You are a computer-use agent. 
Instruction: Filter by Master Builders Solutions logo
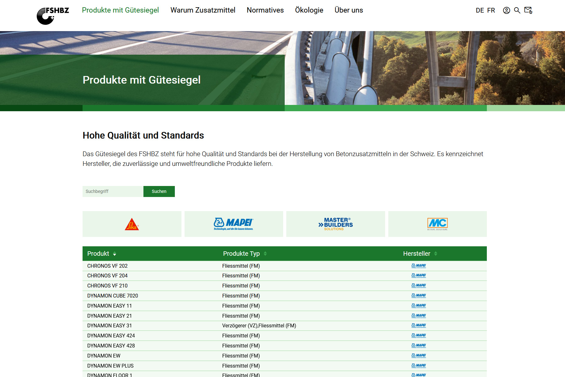pyautogui.click(x=335, y=224)
